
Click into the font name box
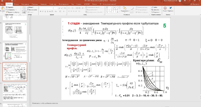click(46, 8)
